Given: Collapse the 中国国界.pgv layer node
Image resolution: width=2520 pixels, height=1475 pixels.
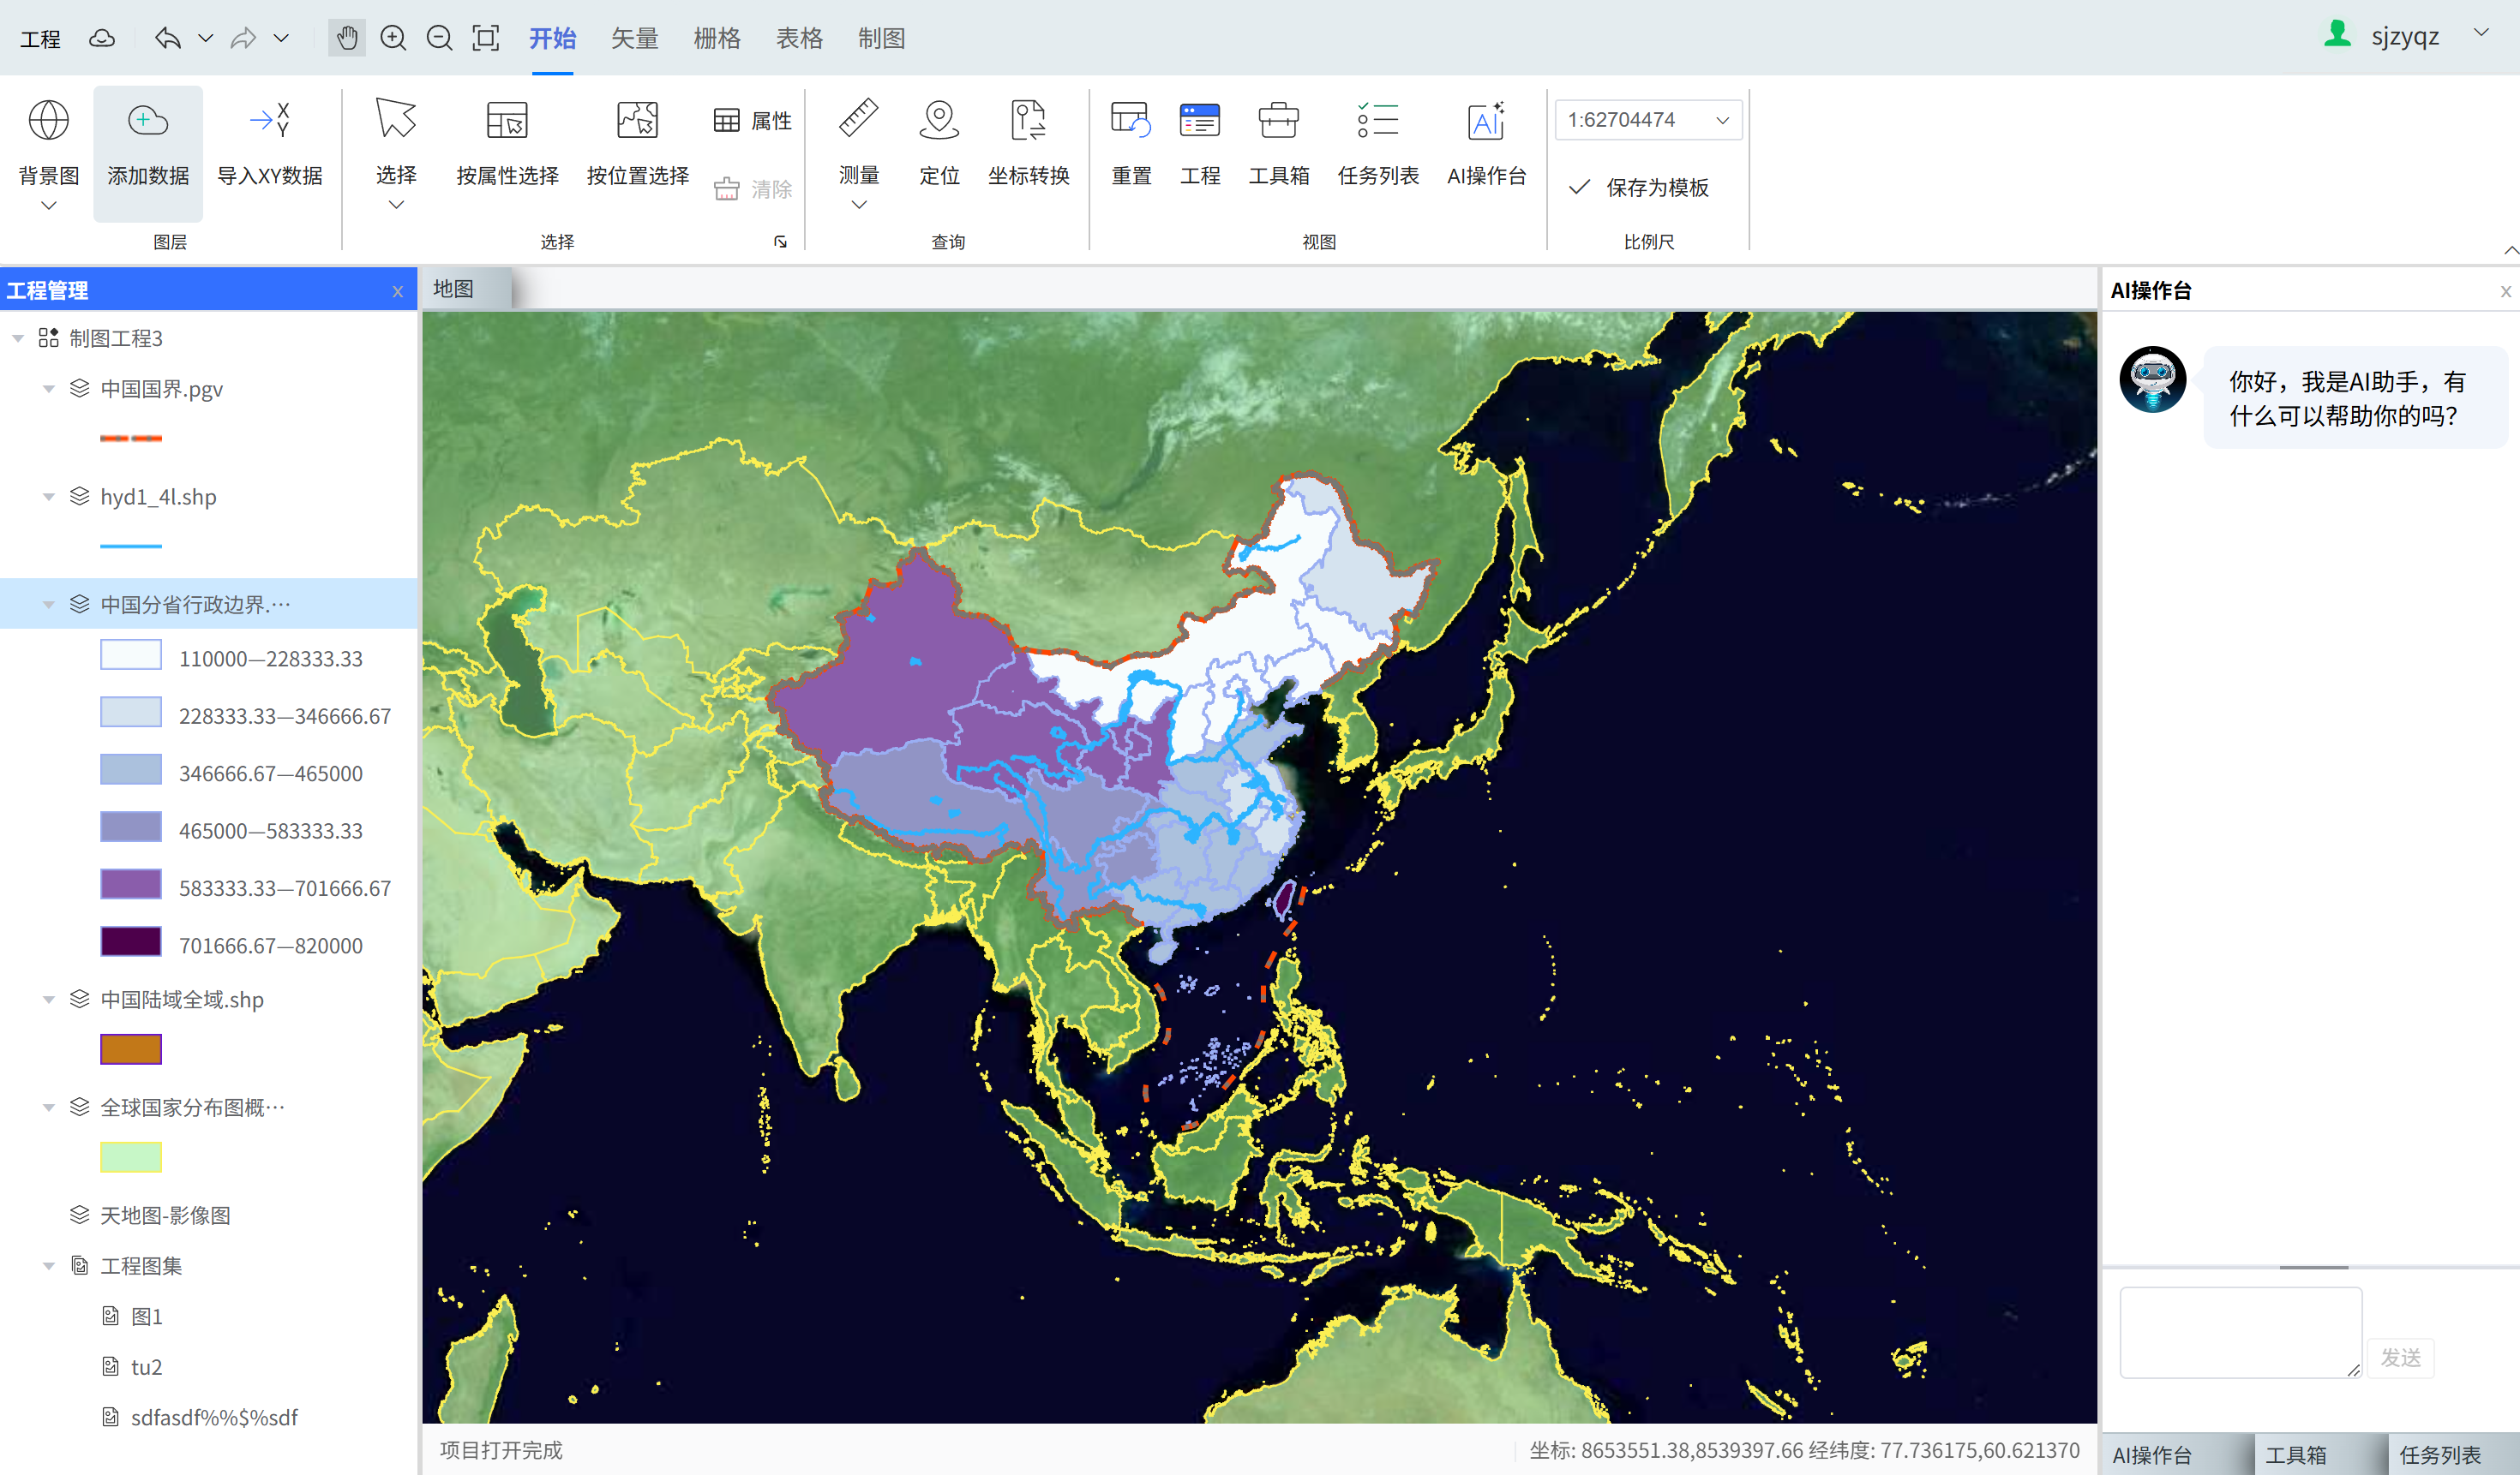Looking at the screenshot, I should pyautogui.click(x=48, y=389).
